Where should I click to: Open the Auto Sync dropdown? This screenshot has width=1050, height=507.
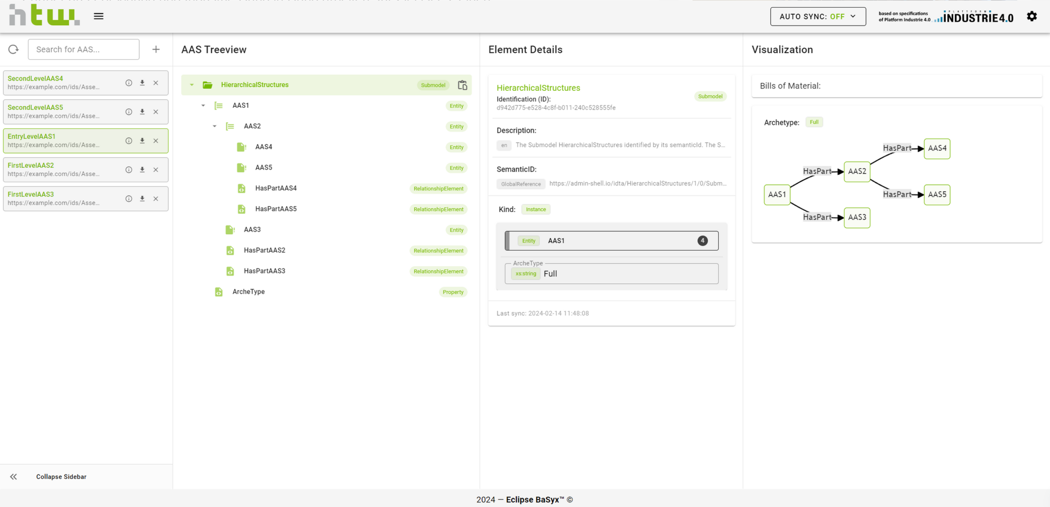[818, 16]
